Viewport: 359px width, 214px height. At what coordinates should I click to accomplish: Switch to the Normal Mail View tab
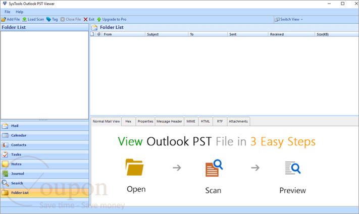[106, 121]
